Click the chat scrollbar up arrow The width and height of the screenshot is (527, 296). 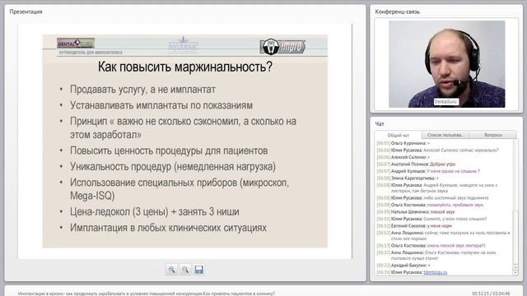[515, 267]
